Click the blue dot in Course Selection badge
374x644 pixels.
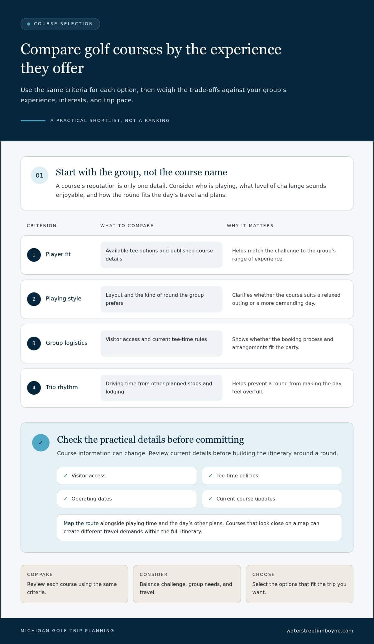[29, 24]
